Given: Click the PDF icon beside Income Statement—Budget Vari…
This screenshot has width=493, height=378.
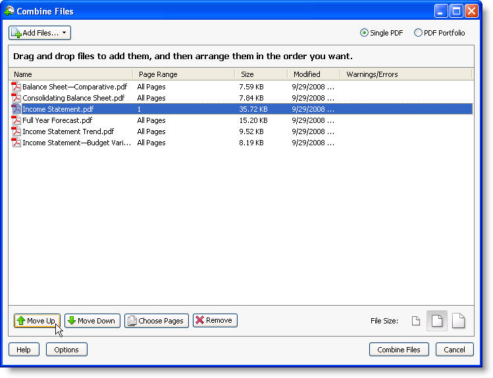Looking at the screenshot, I should (x=16, y=143).
